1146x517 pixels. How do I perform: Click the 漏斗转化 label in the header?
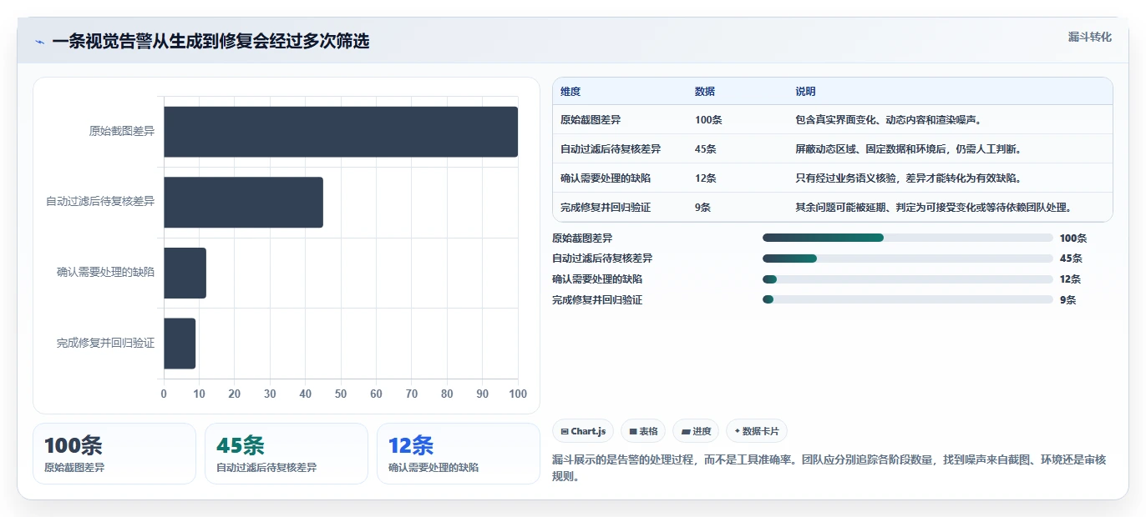pos(1089,37)
